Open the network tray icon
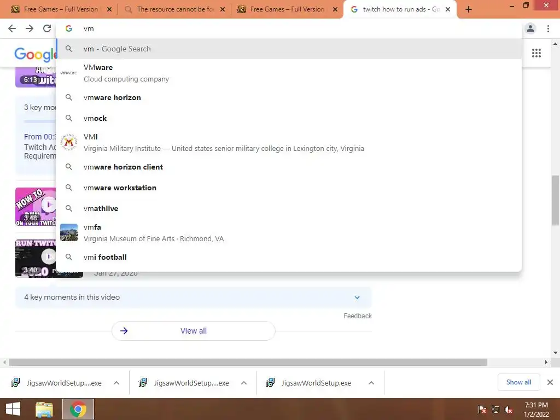 [495, 410]
